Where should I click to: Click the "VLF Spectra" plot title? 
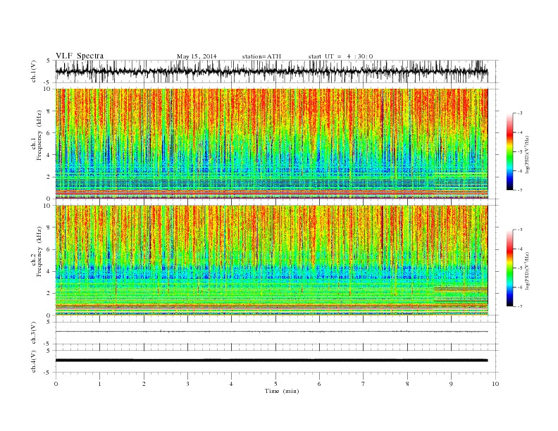coord(80,56)
